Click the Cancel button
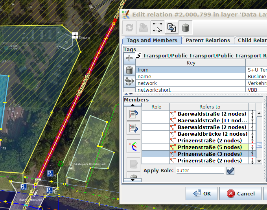This screenshot has height=210, width=267. click(x=239, y=193)
